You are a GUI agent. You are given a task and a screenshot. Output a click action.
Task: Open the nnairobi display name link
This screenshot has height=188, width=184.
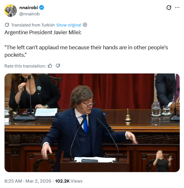29,8
